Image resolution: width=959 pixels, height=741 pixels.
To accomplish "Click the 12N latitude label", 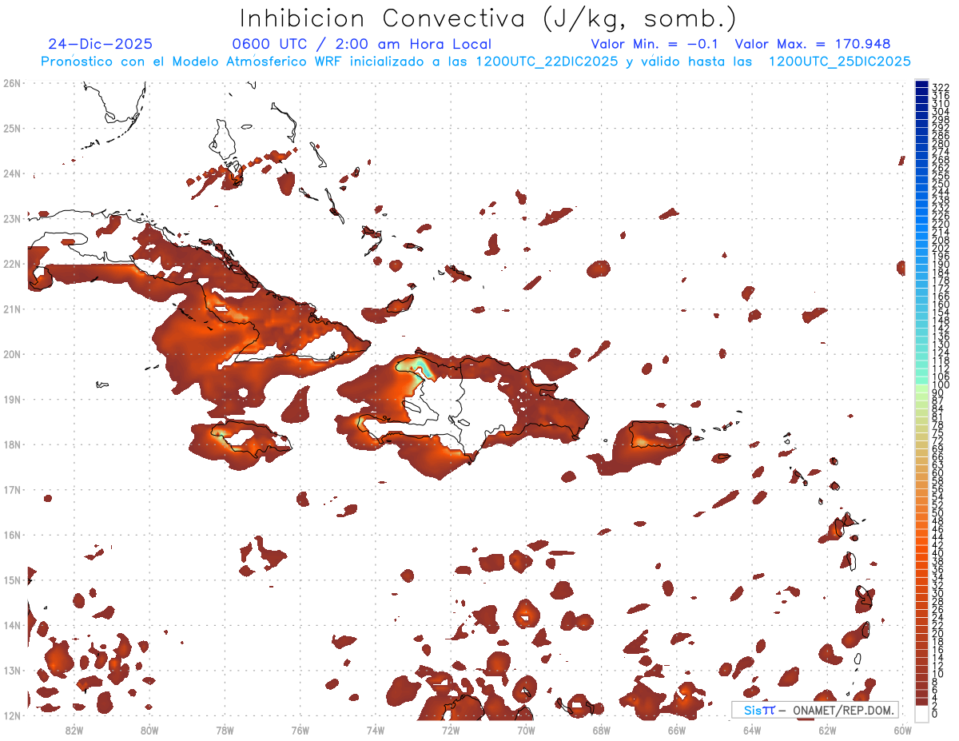I will 12,715.
